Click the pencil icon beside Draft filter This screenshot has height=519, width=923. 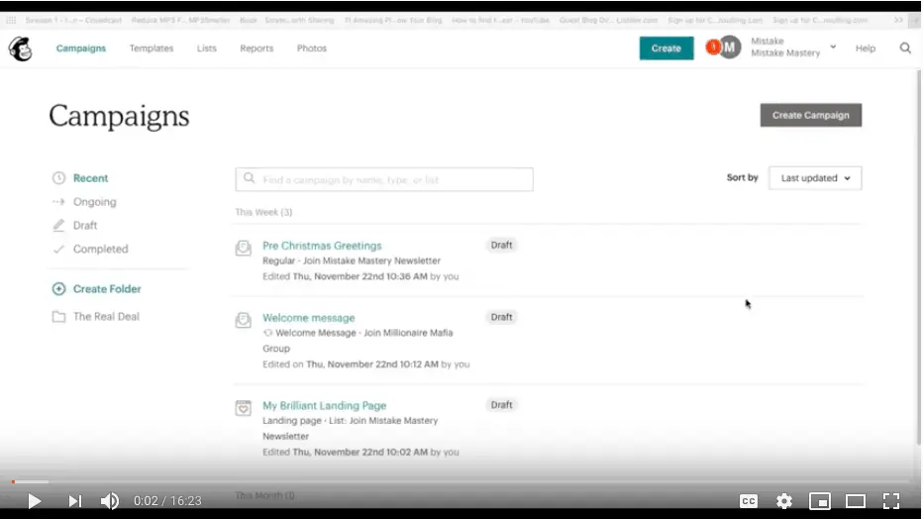coord(58,226)
